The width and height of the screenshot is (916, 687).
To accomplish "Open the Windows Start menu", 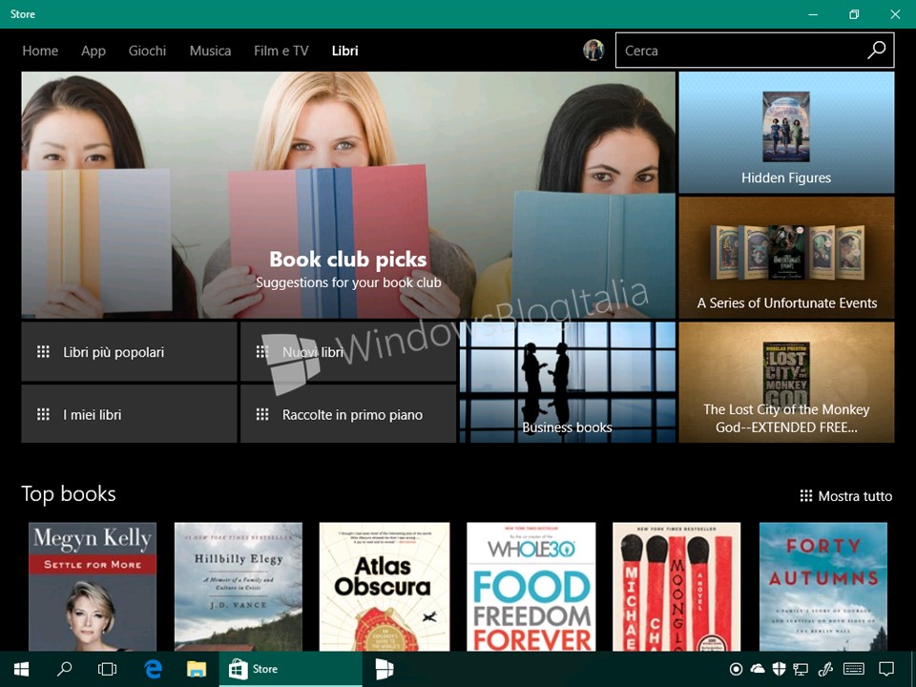I will pos(22,670).
